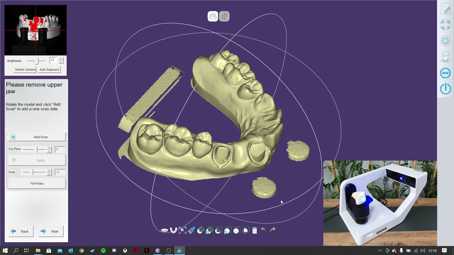Redo the last edit
Image resolution: width=454 pixels, height=255 pixels.
coord(273,230)
